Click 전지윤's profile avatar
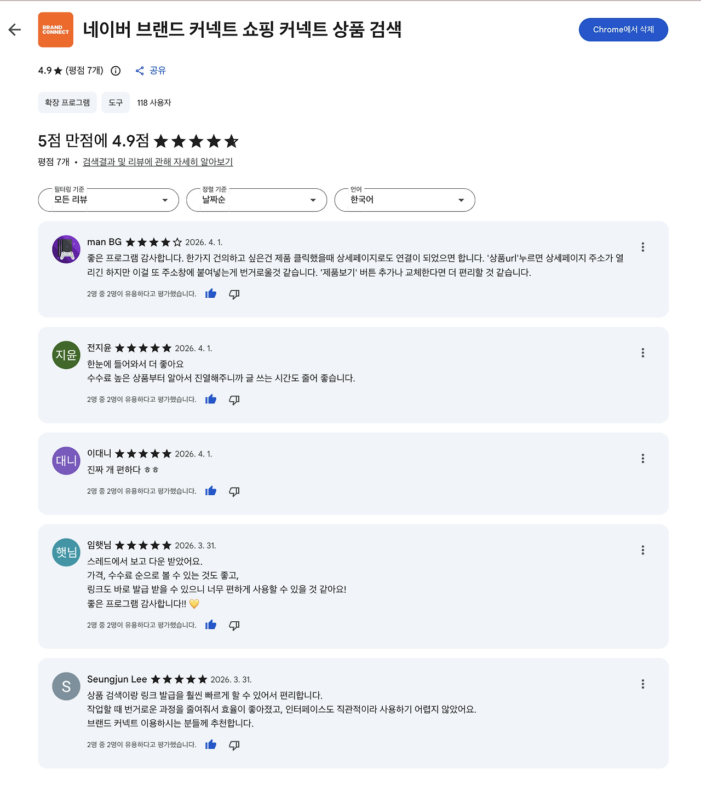Viewport: 701px width, 786px height. (66, 355)
